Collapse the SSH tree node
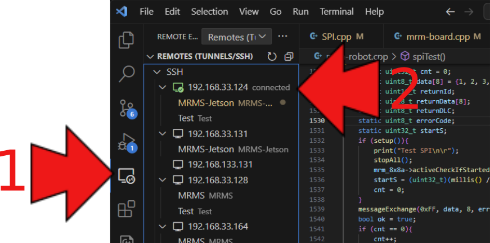490x243 pixels. pos(156,72)
